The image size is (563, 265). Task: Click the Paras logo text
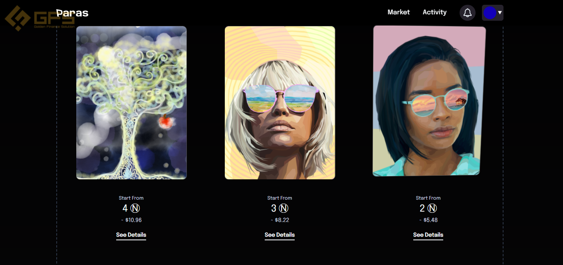click(x=72, y=13)
